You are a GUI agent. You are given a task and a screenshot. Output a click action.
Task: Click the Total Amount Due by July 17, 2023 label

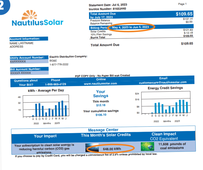pyautogui.click(x=103, y=15)
